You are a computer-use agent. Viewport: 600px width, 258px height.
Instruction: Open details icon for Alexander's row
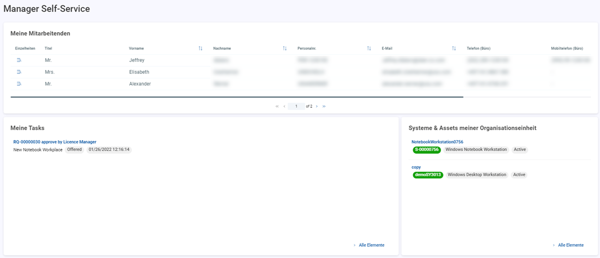(19, 84)
